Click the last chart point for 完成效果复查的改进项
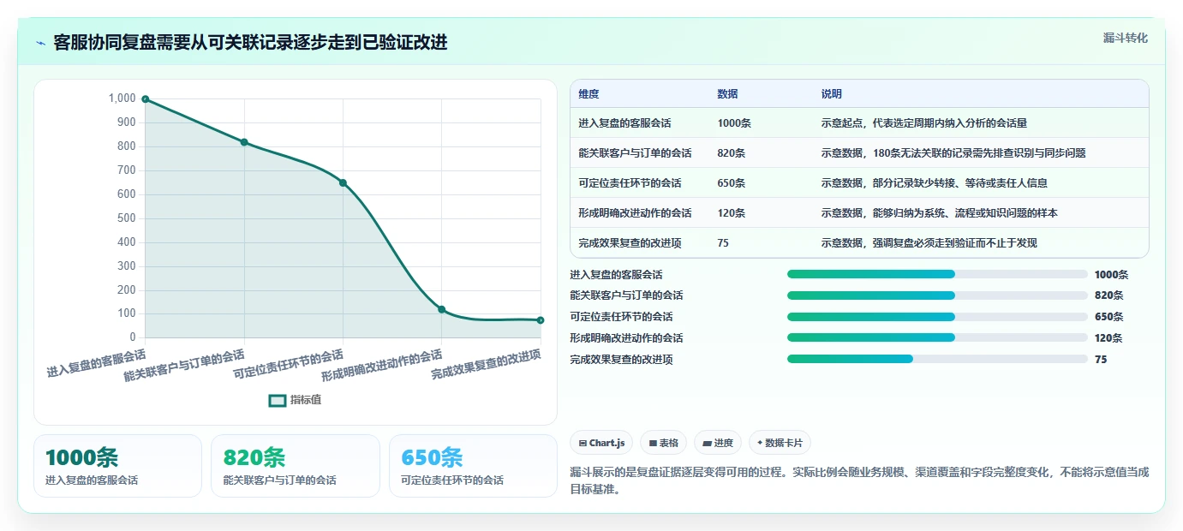 click(x=541, y=320)
